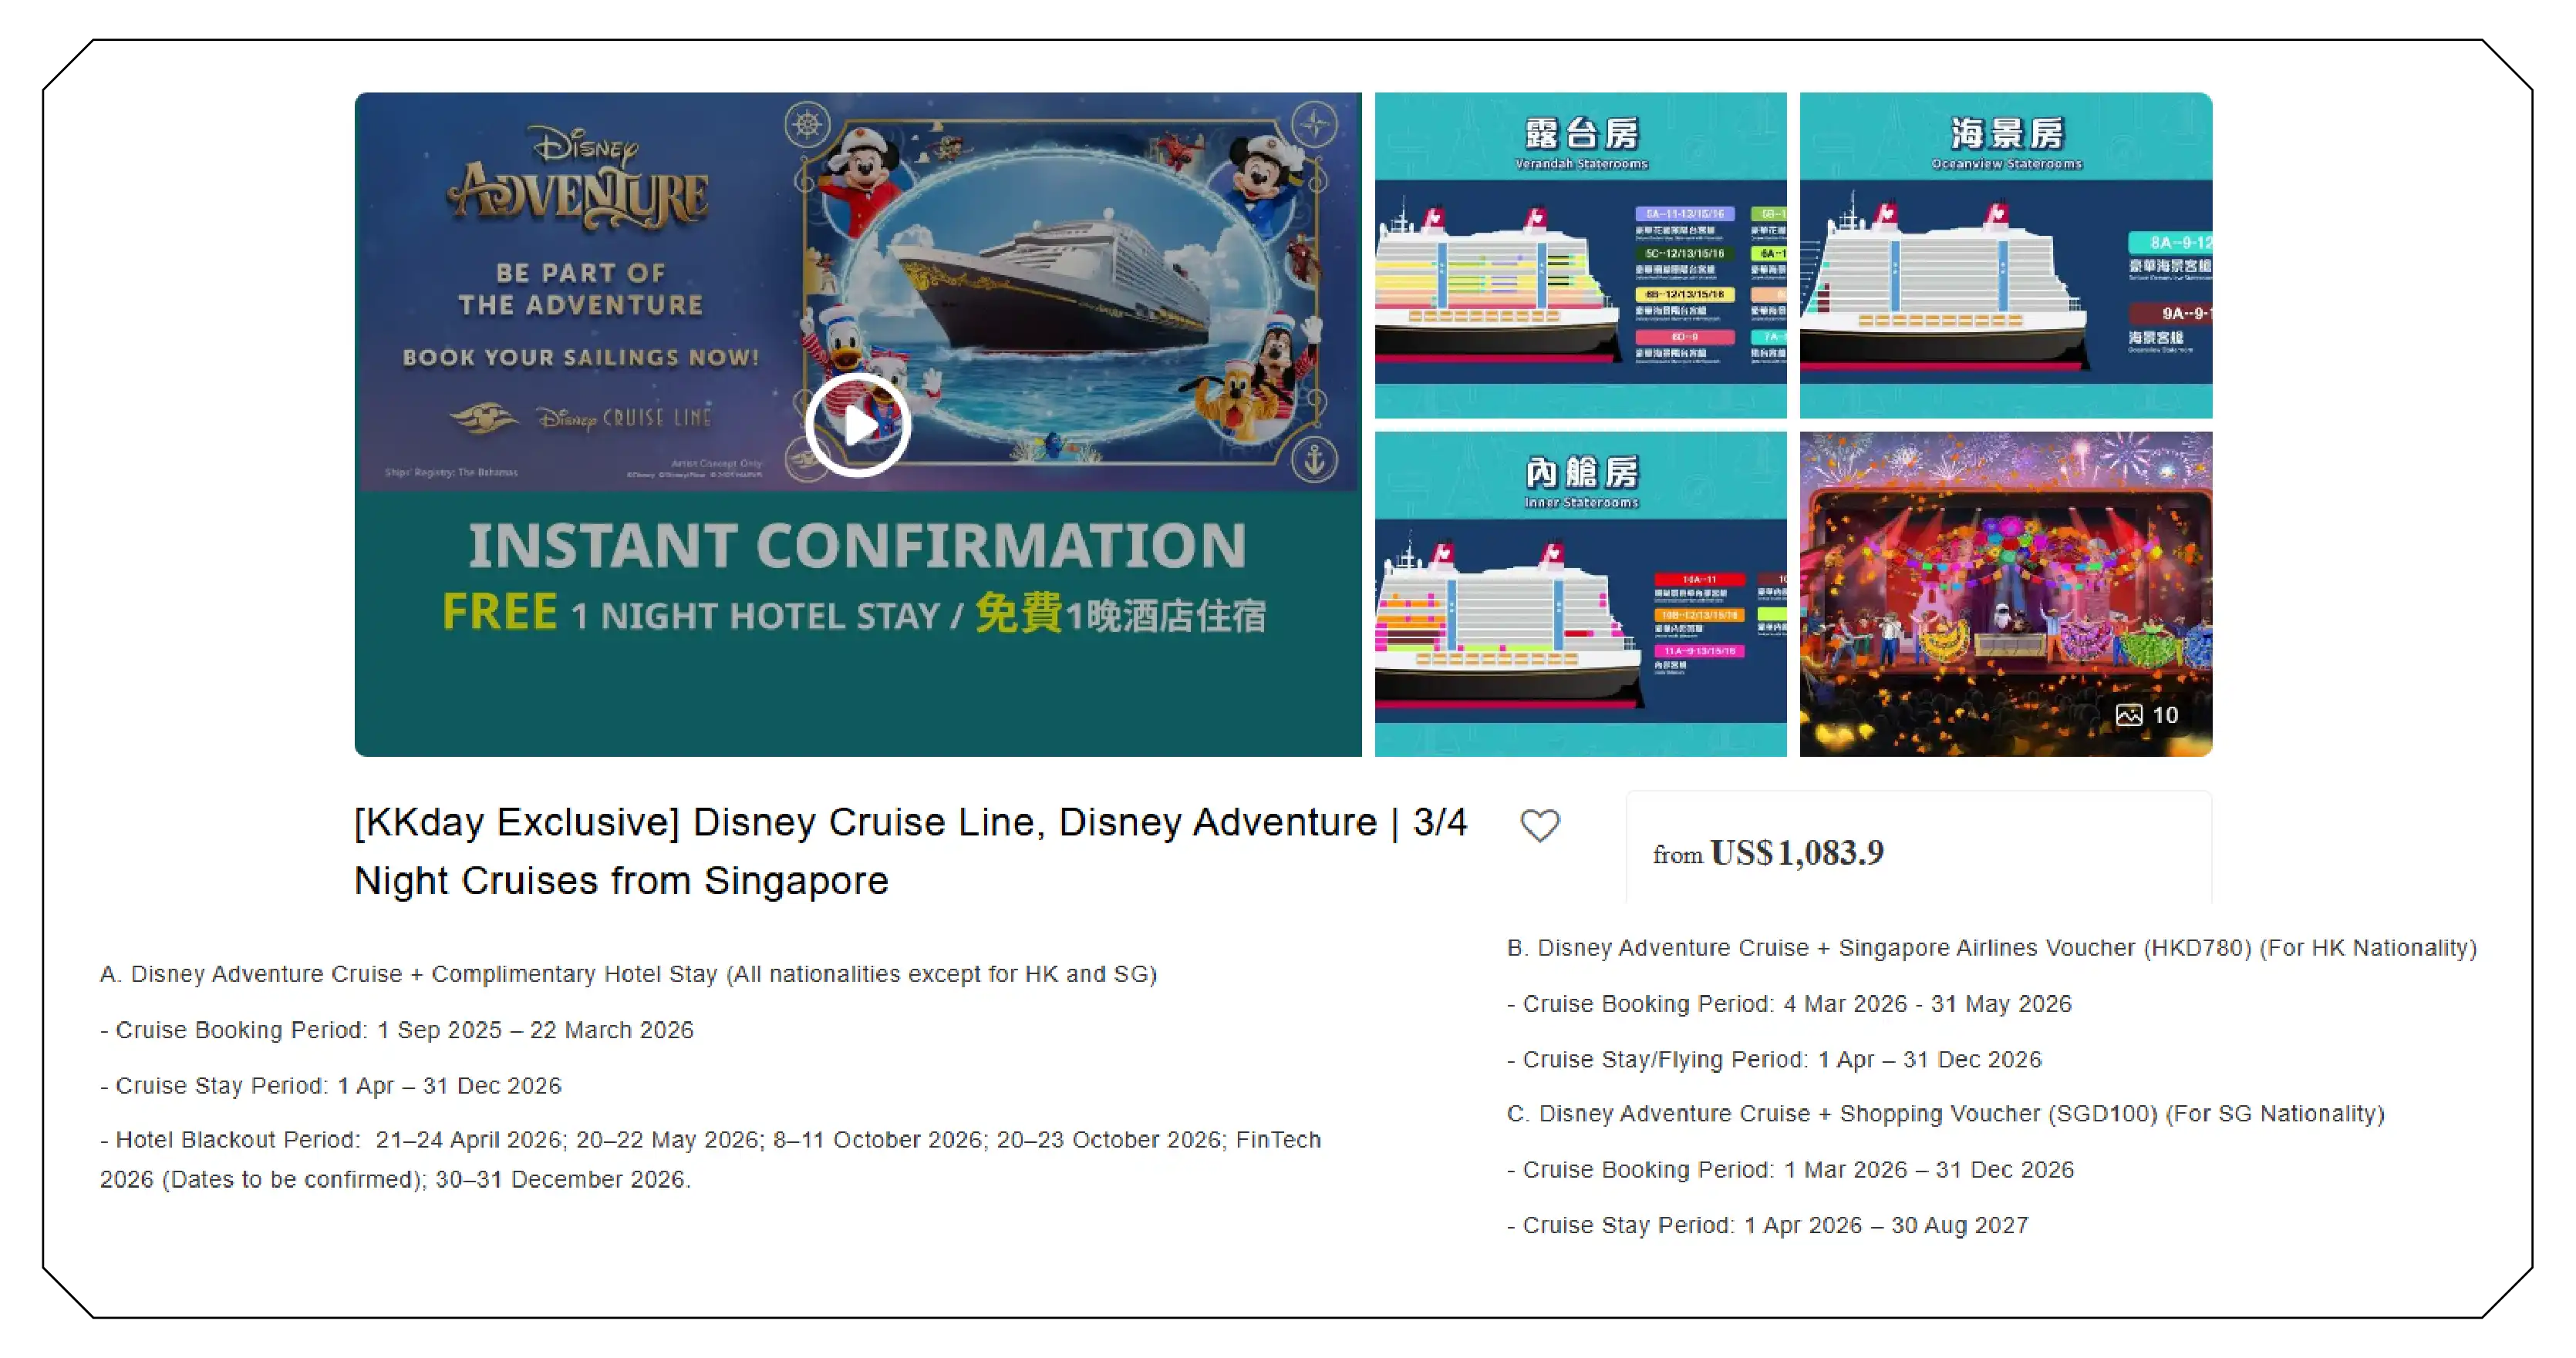This screenshot has width=2576, height=1358.
Task: Select option A Complimentary Hotel Stay heading
Action: [628, 974]
